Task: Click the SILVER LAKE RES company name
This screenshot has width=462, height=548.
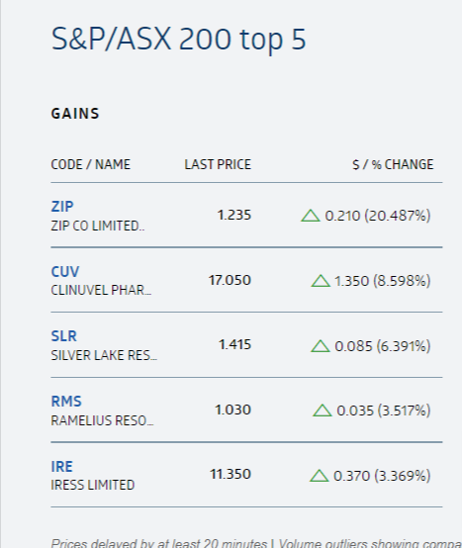Action: click(x=104, y=355)
